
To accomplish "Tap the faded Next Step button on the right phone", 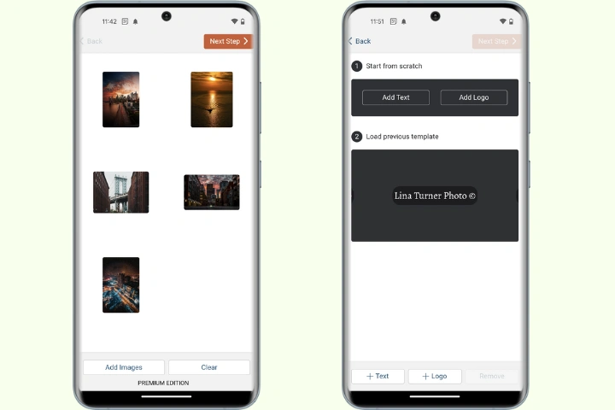I will [496, 41].
